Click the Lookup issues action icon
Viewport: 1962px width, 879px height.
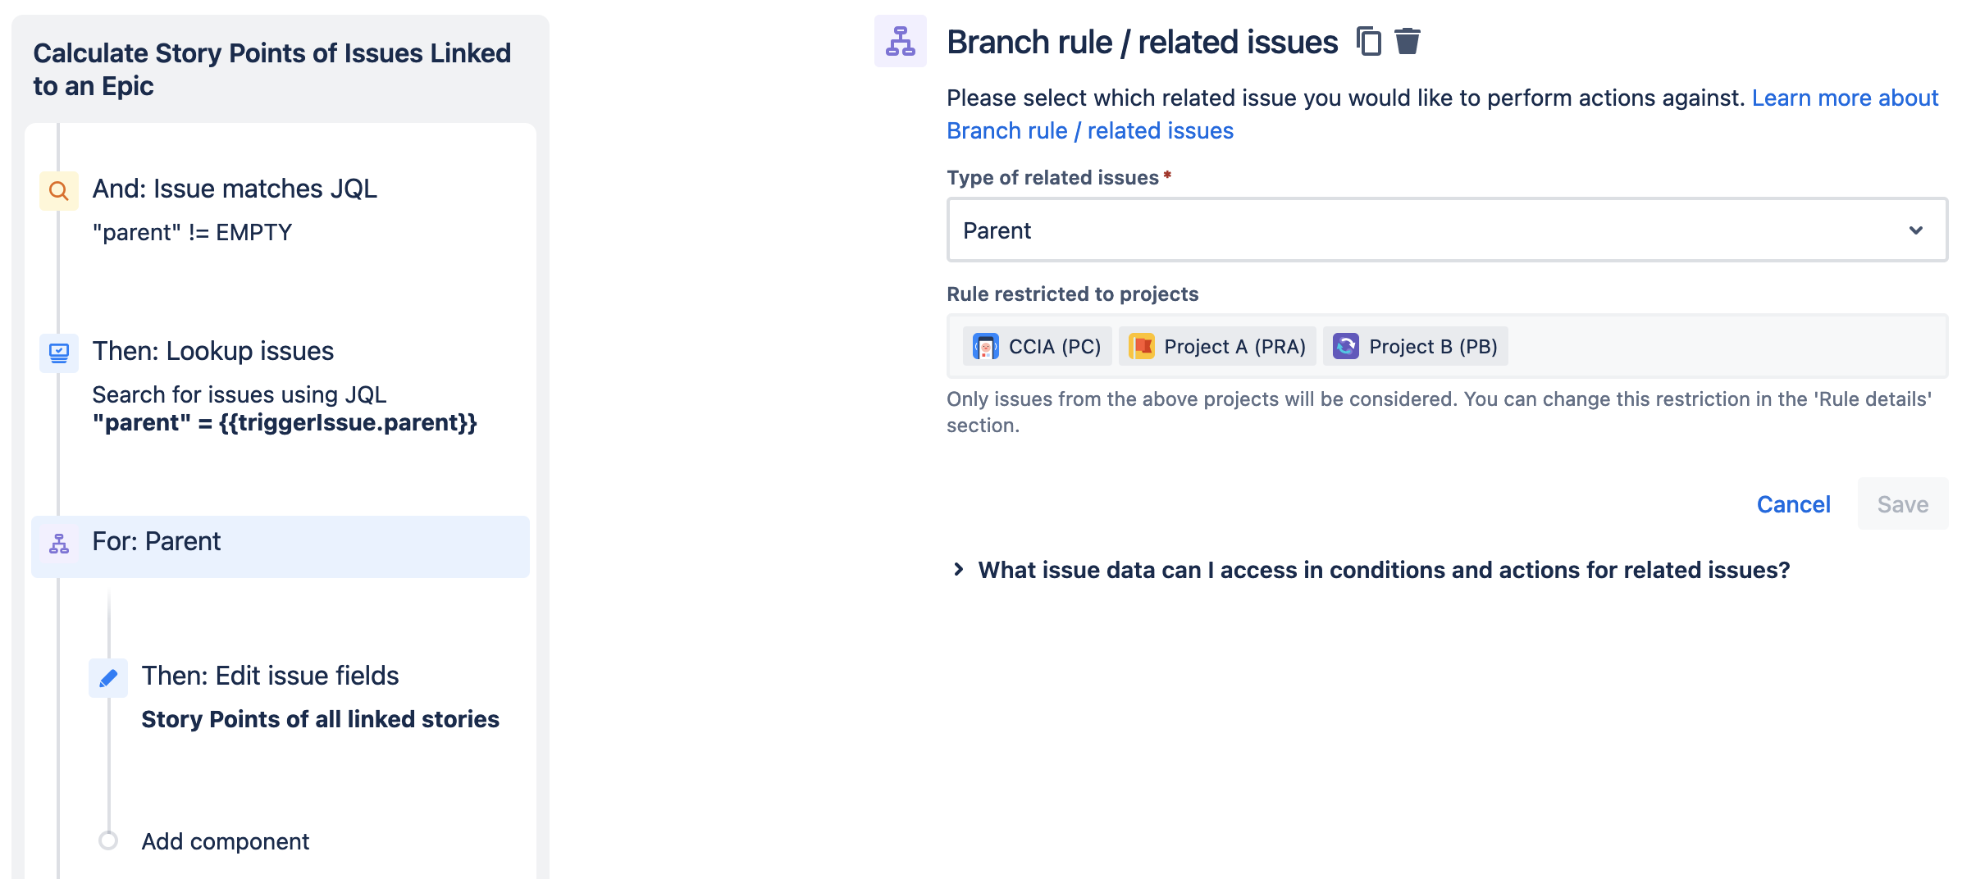click(x=59, y=353)
